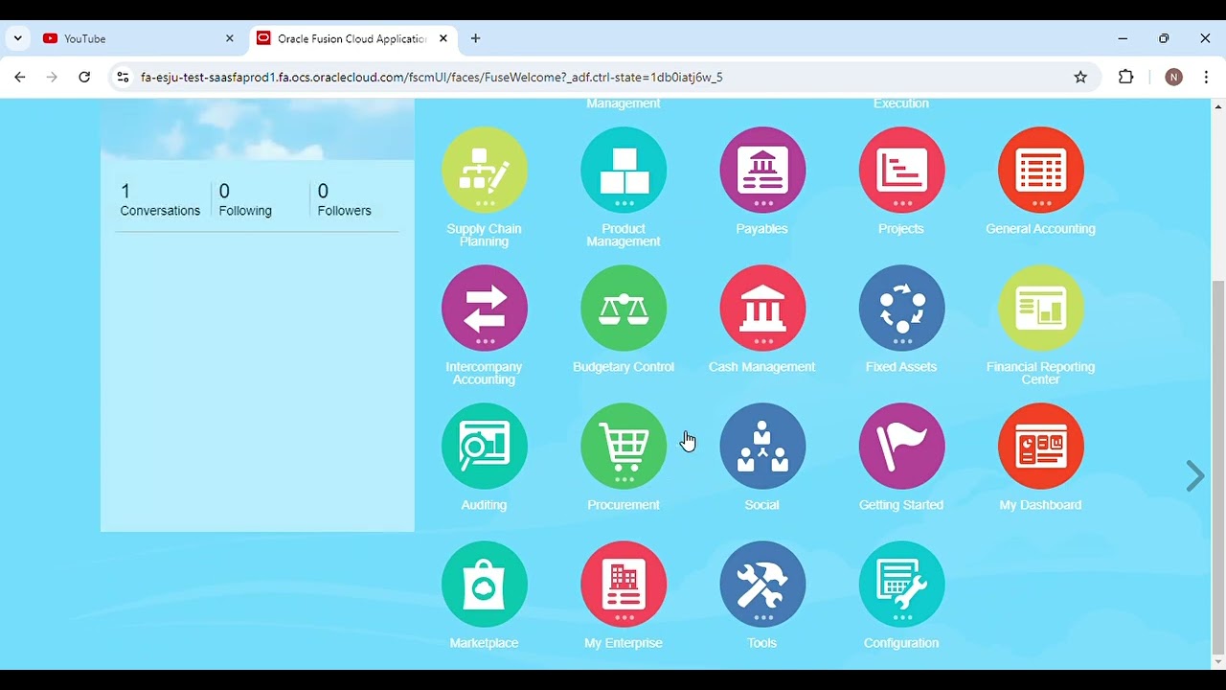Open Fixed Assets icon
The height and width of the screenshot is (690, 1226).
pos(901,308)
